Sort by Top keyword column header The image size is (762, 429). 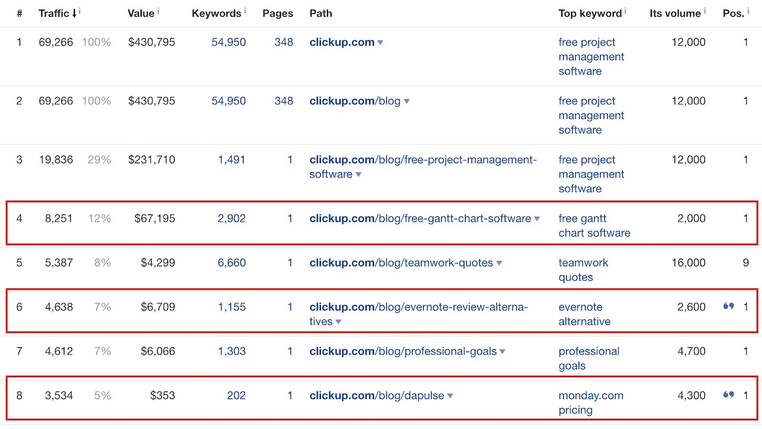590,13
